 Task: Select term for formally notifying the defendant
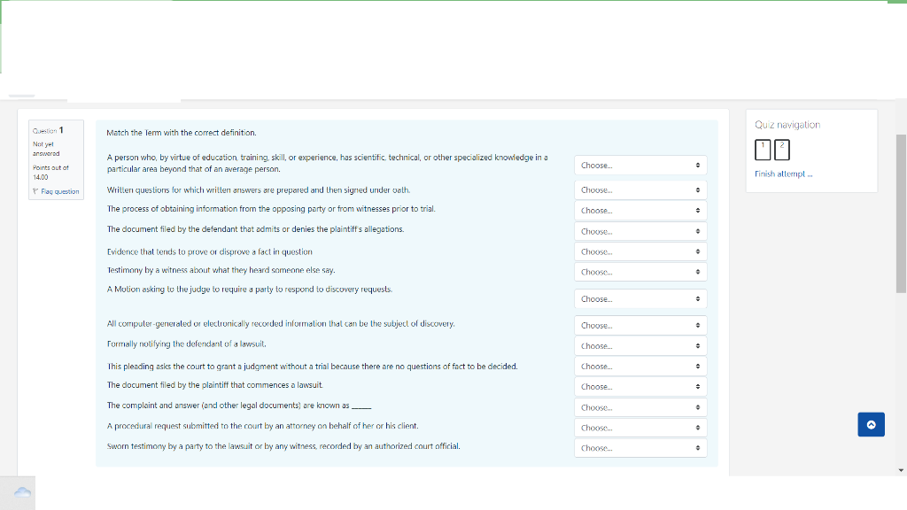click(640, 346)
